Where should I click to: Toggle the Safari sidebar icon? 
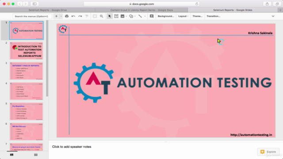coord(34,4)
